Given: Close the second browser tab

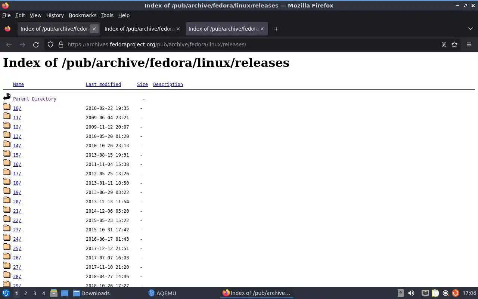Looking at the screenshot, I should pos(178,29).
